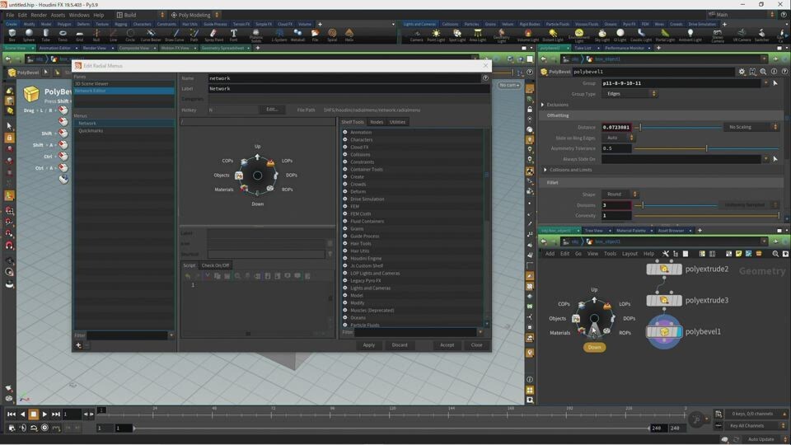Click the Accept button
This screenshot has width=791, height=445.
tap(447, 345)
